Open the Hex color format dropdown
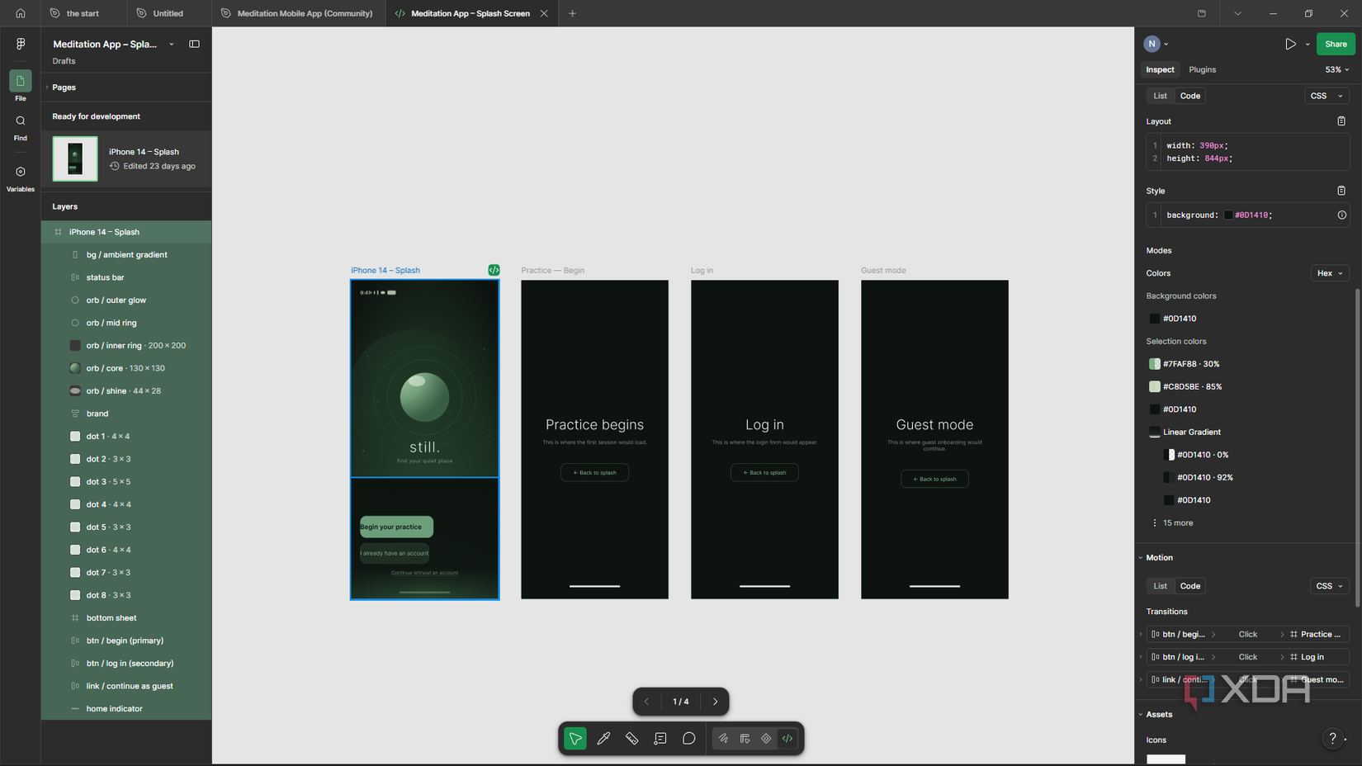The width and height of the screenshot is (1362, 766). 1330,273
